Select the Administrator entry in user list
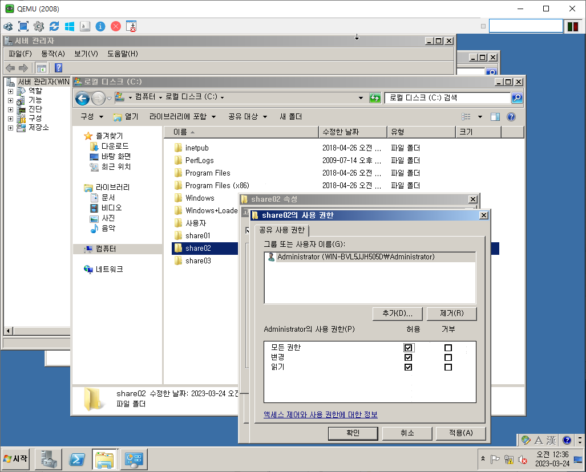Screen dimensions: 586x472 point(370,257)
